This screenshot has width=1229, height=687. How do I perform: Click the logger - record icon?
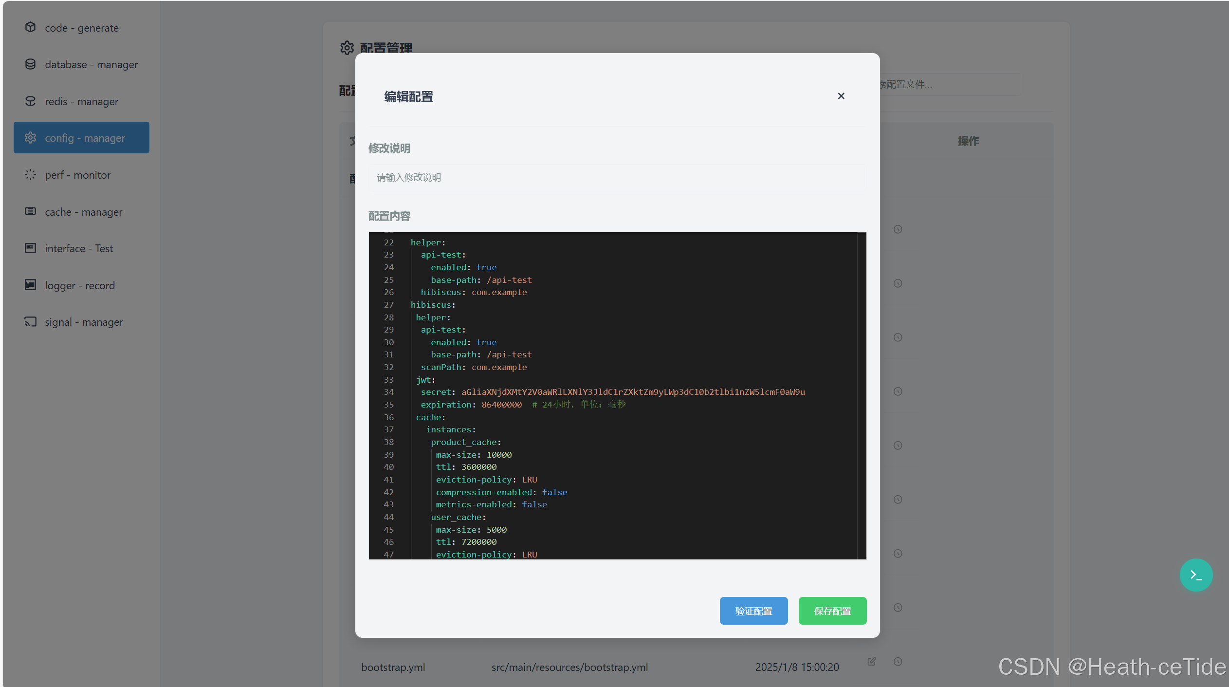30,285
